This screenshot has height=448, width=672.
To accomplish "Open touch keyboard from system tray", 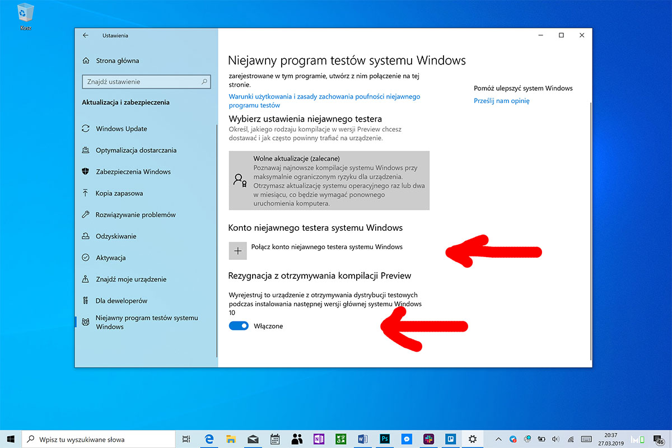I will pos(587,440).
